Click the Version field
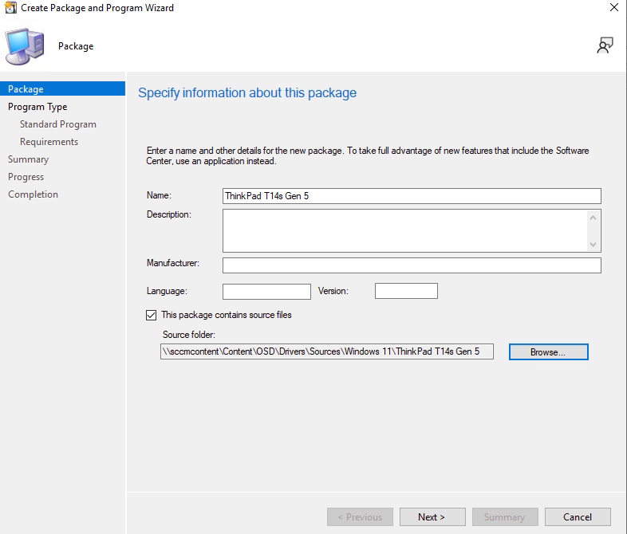627x534 pixels. (406, 291)
